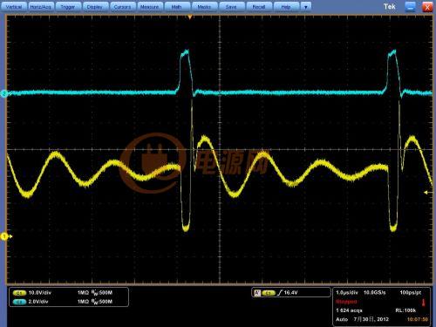
Task: Open the Horiz/Acq menu
Action: (40, 6)
